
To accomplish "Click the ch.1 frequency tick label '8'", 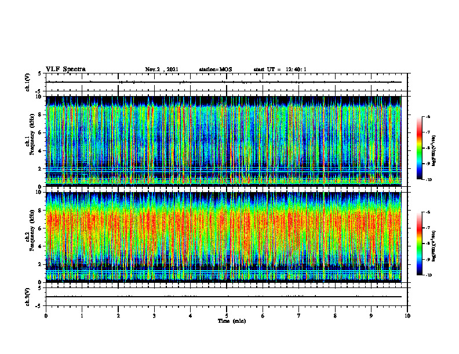I will point(40,115).
